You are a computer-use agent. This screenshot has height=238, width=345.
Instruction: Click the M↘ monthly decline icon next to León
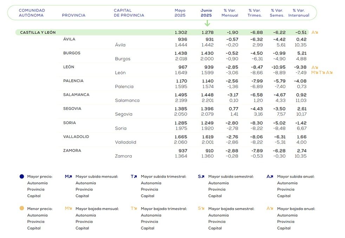pos(314,73)
